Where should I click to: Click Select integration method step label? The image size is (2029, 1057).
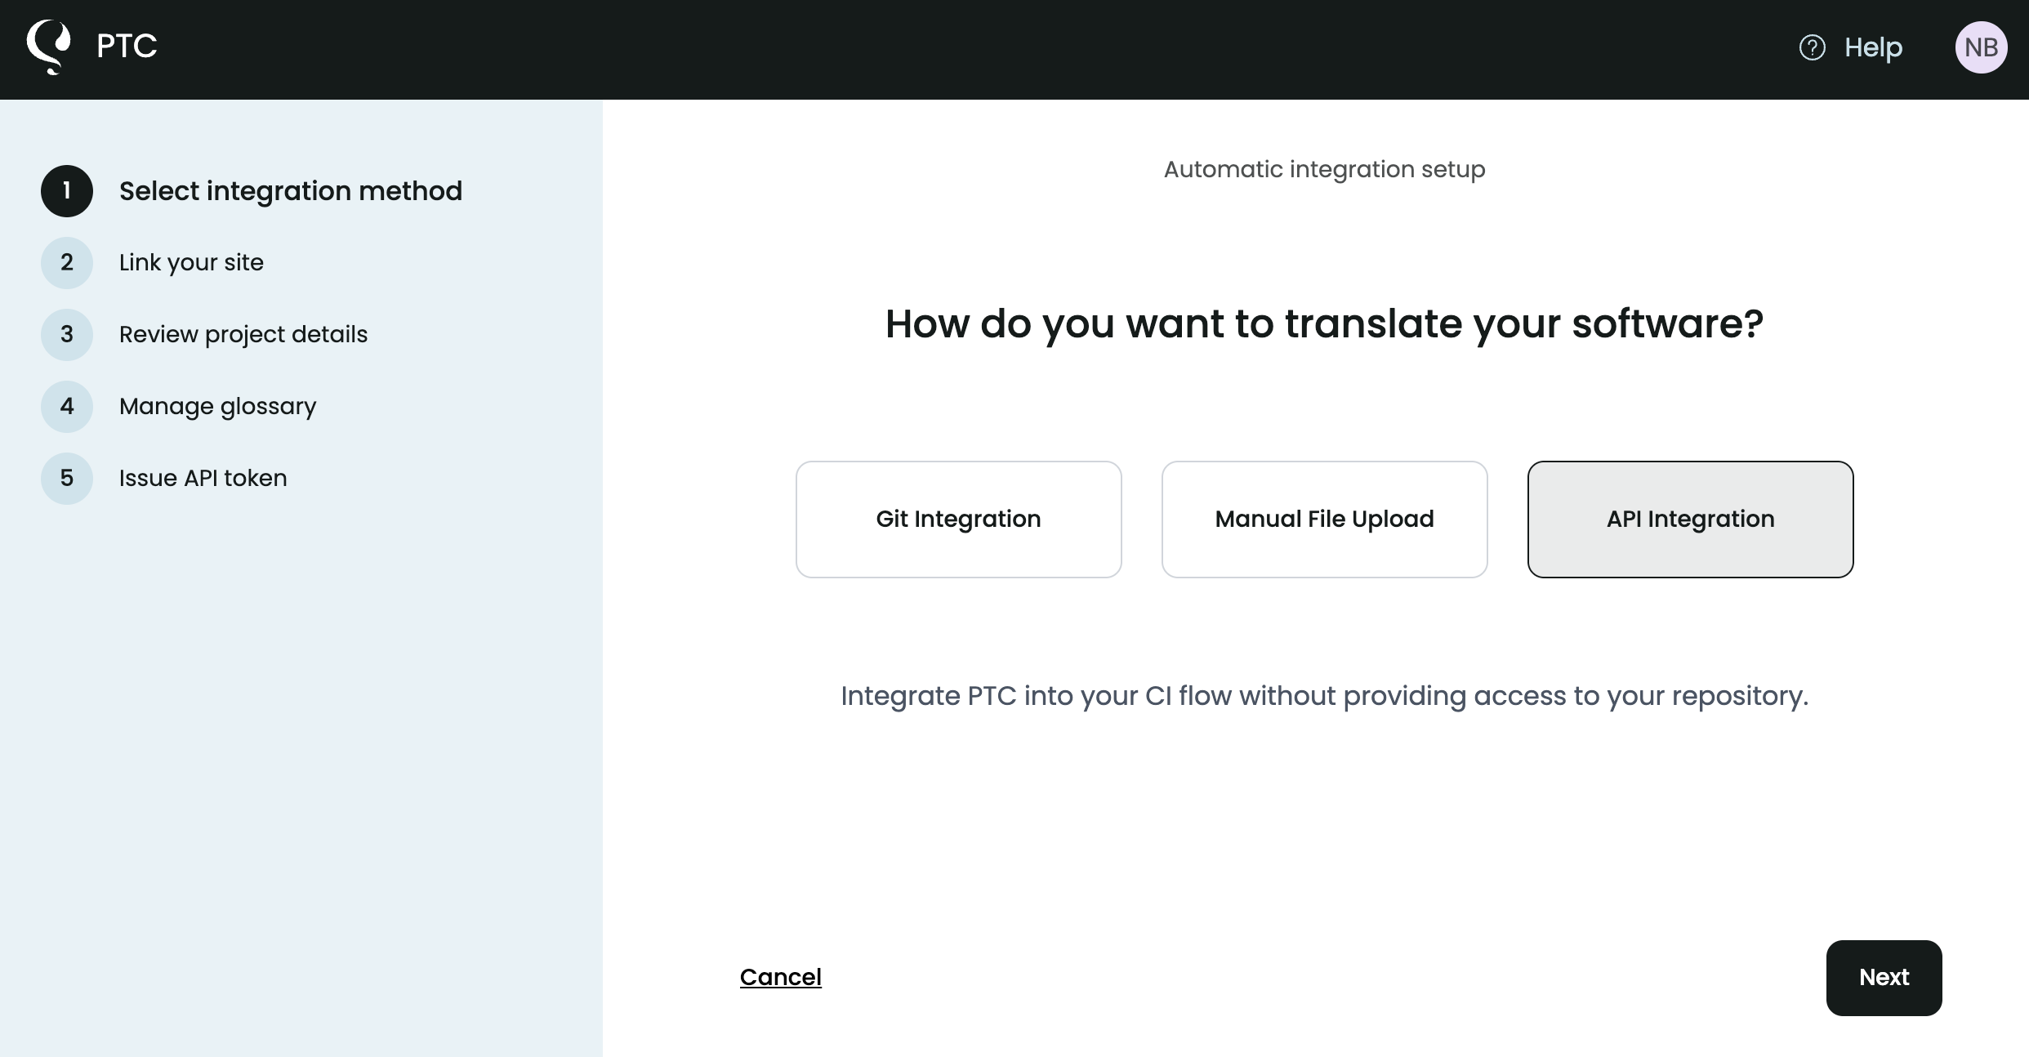pos(291,191)
